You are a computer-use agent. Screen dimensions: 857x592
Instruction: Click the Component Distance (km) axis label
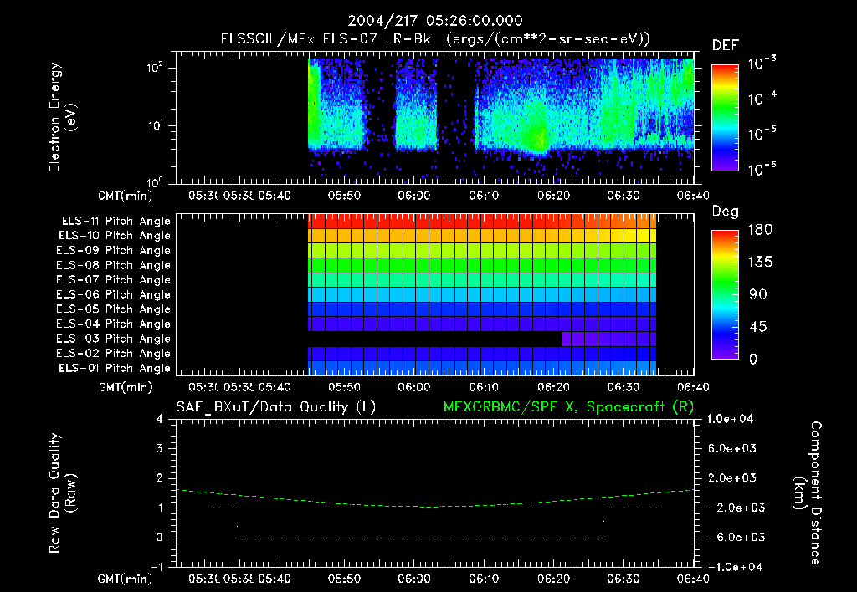(x=808, y=493)
